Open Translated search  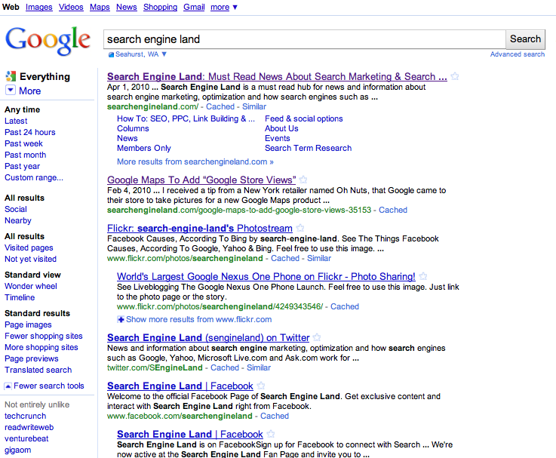point(38,370)
